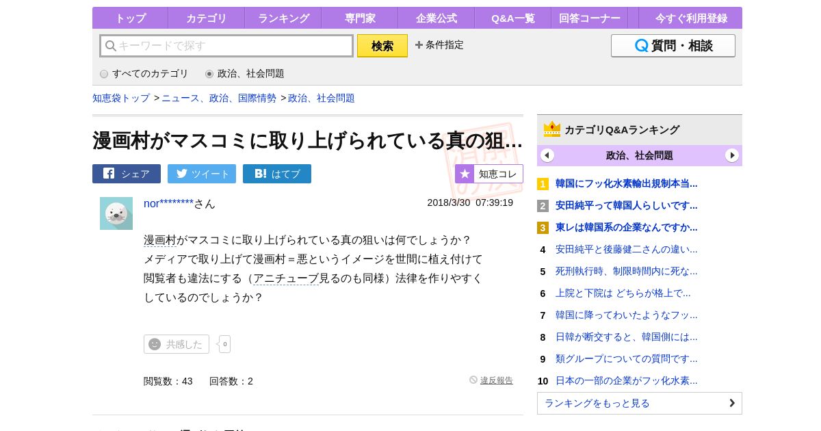Open アニチューブ keyword link
Image resolution: width=821 pixels, height=431 pixels.
pyautogui.click(x=286, y=278)
